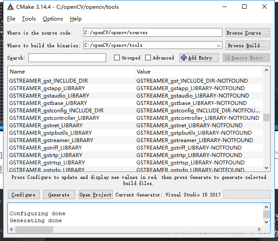Click the 'Configuring done' log line
Viewport: 278px width, 241px height.
tap(38, 213)
